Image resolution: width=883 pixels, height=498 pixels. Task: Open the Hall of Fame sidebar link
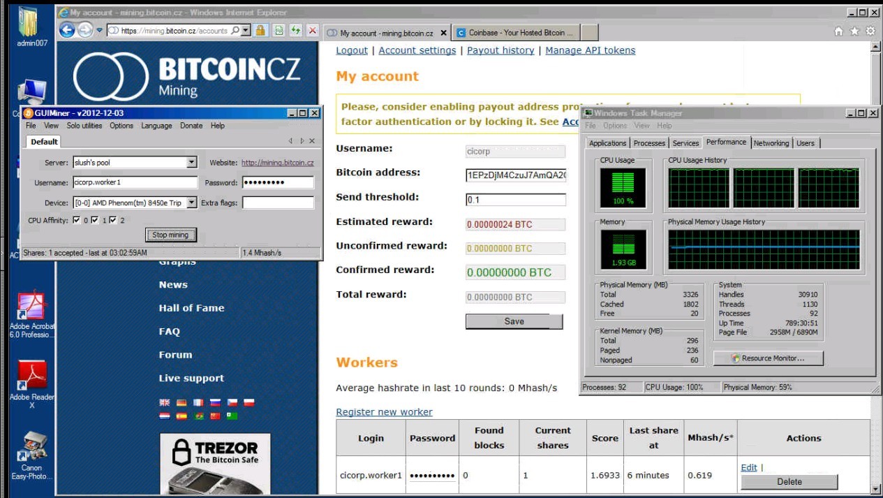click(191, 308)
